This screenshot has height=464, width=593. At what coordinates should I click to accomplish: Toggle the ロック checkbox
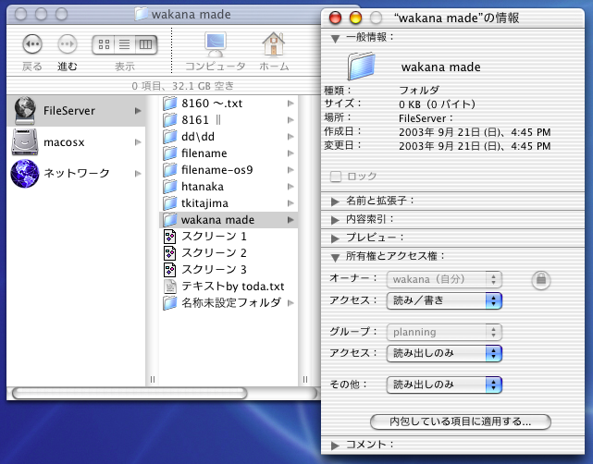337,177
